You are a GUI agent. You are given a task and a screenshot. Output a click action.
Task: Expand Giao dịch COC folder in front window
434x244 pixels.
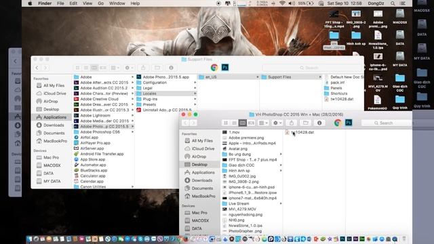tap(281, 165)
